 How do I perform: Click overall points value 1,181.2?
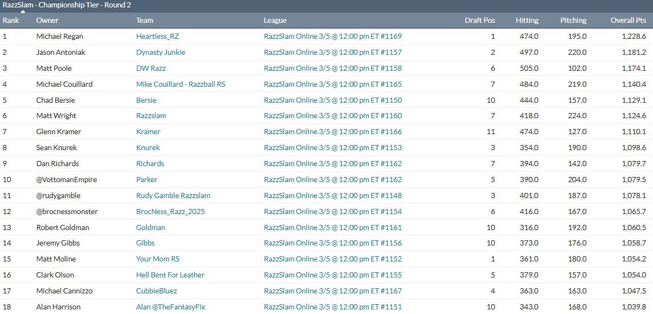click(634, 53)
